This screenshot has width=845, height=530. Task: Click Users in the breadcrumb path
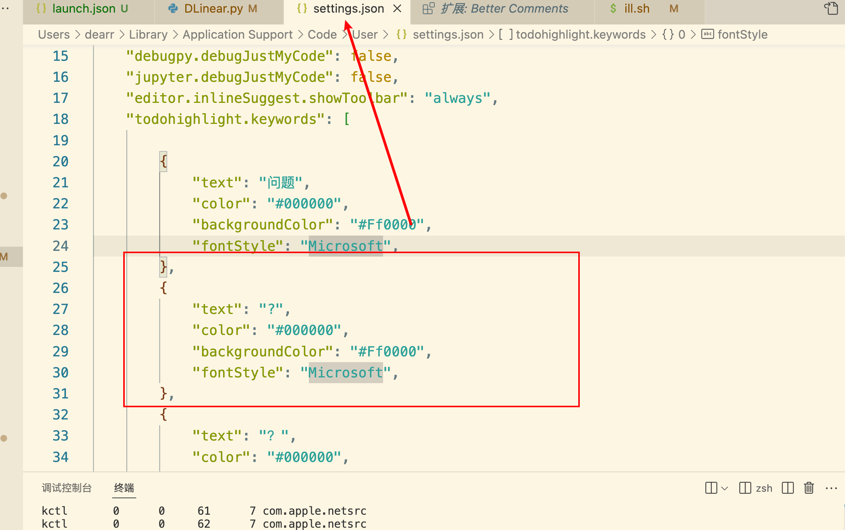[54, 35]
